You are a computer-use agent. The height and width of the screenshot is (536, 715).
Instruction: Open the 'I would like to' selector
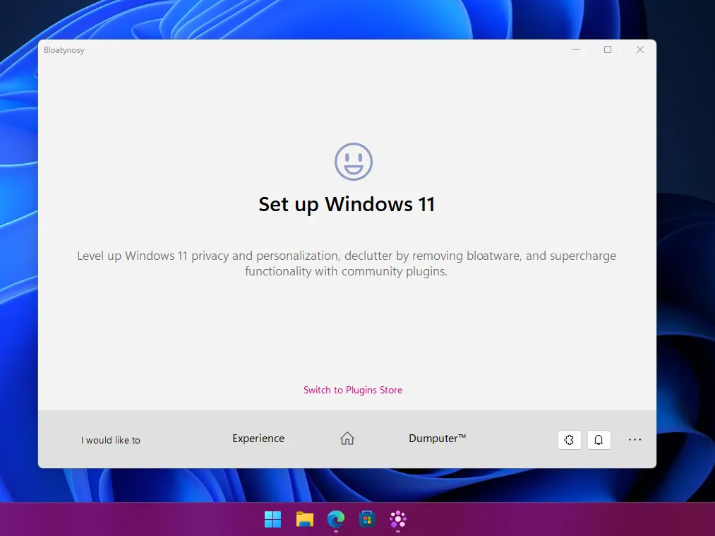111,439
